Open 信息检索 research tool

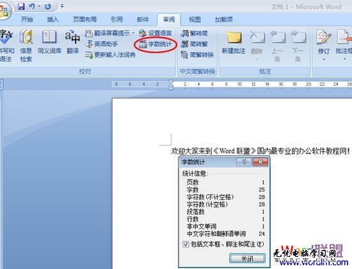pyautogui.click(x=26, y=46)
